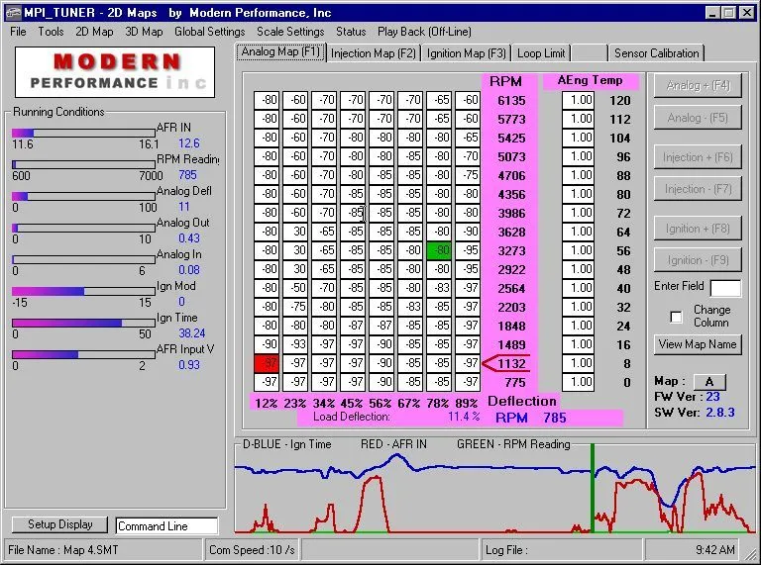Click the Setup Display button
The height and width of the screenshot is (565, 761).
[x=60, y=524]
